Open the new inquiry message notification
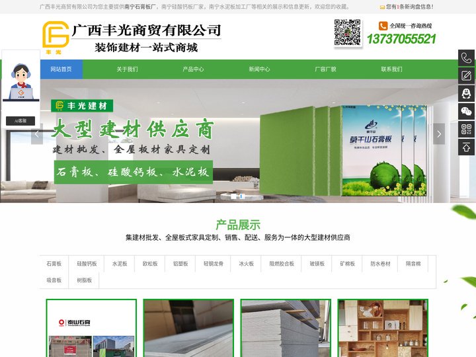The height and width of the screenshot is (357, 476). pyautogui.click(x=407, y=7)
